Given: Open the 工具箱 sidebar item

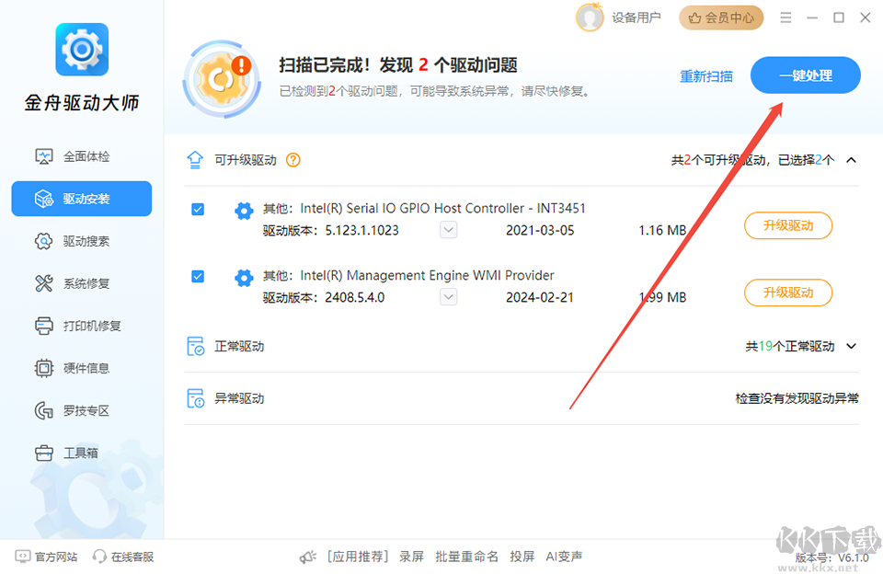Looking at the screenshot, I should tap(82, 453).
